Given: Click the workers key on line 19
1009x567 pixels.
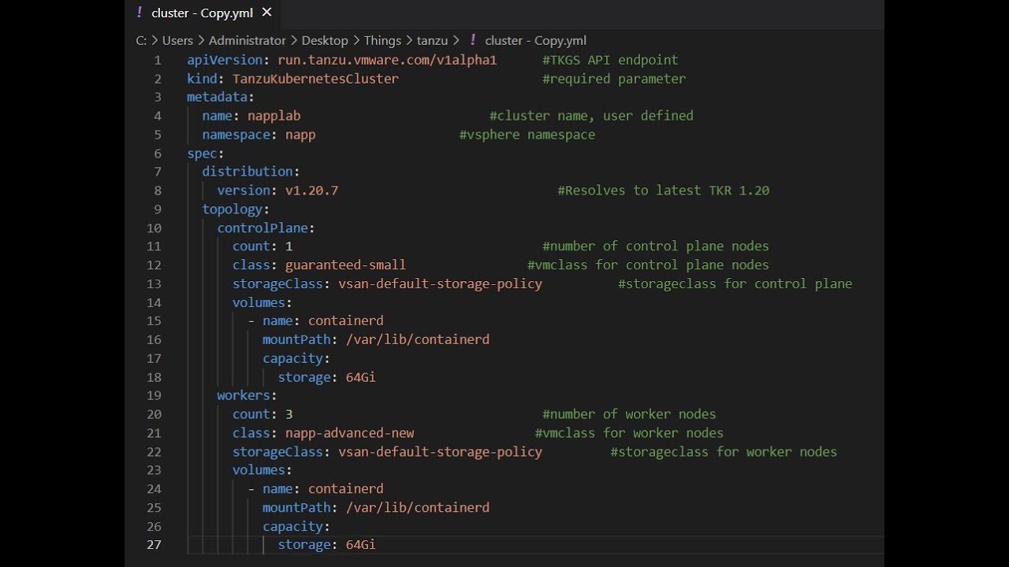Looking at the screenshot, I should click(244, 396).
